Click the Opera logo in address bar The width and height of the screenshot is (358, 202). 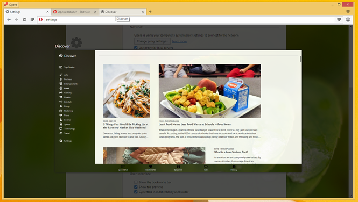(40, 19)
